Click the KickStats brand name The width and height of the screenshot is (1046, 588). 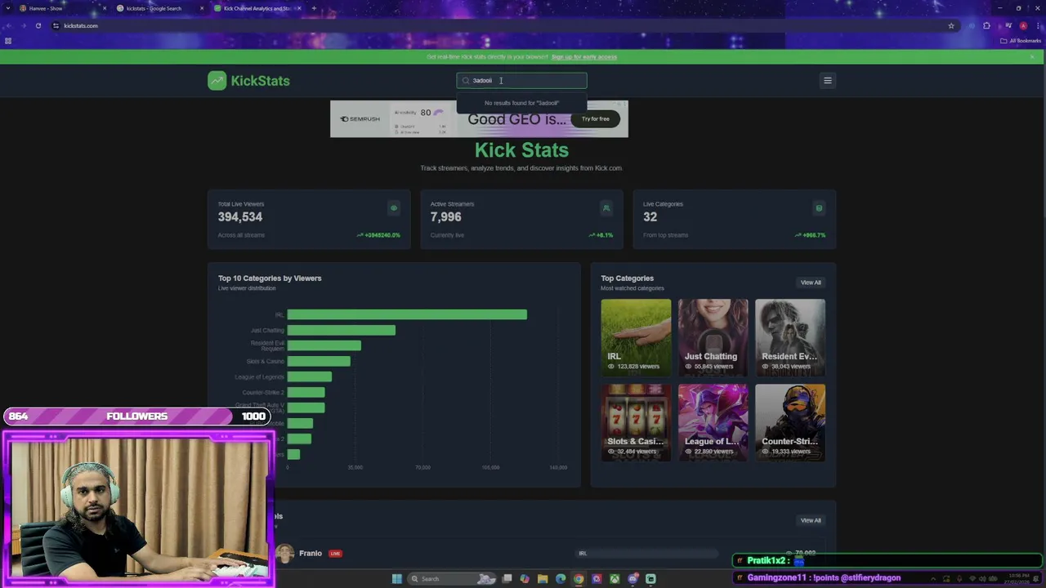260,81
